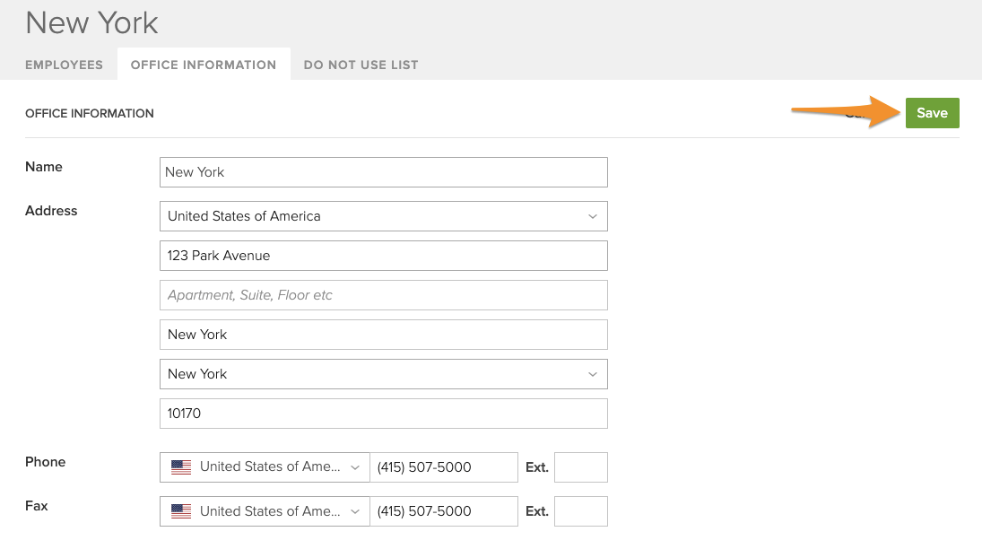This screenshot has height=549, width=982.
Task: Click the Phone number input field
Action: (443, 467)
